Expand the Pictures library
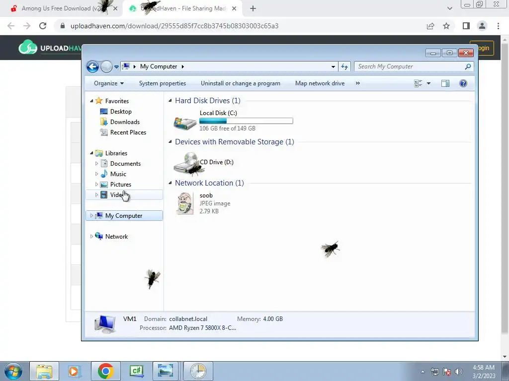Viewport: 509px width, 381px height. point(96,185)
